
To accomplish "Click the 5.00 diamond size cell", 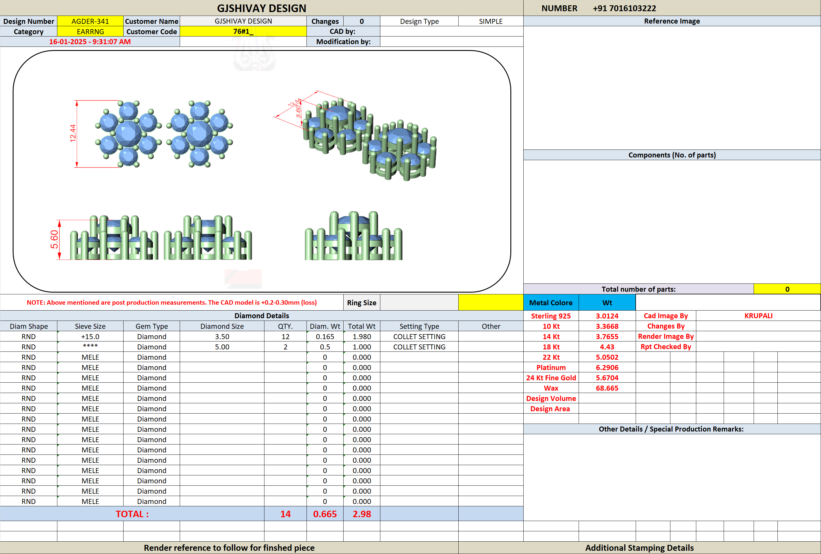I will 222,346.
